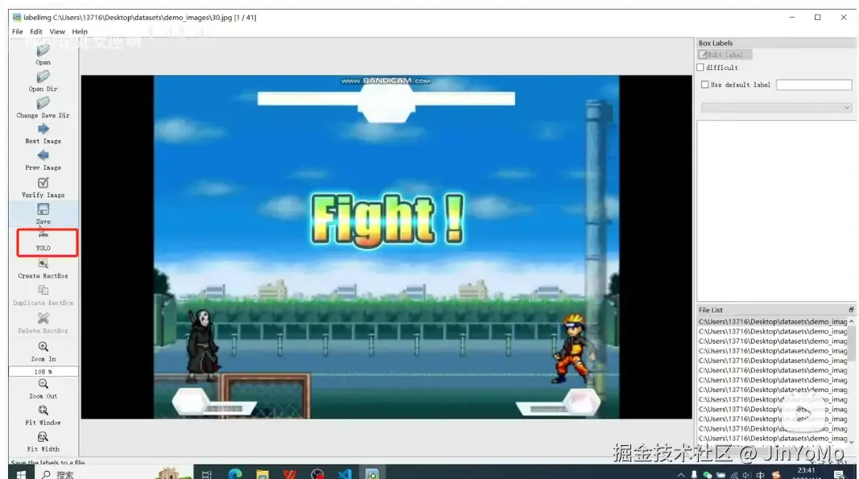Undock the File List panel via float icon

(x=851, y=310)
